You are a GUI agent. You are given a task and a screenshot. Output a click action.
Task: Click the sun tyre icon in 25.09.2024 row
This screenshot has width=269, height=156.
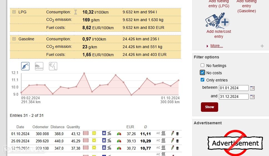[x=94, y=140]
